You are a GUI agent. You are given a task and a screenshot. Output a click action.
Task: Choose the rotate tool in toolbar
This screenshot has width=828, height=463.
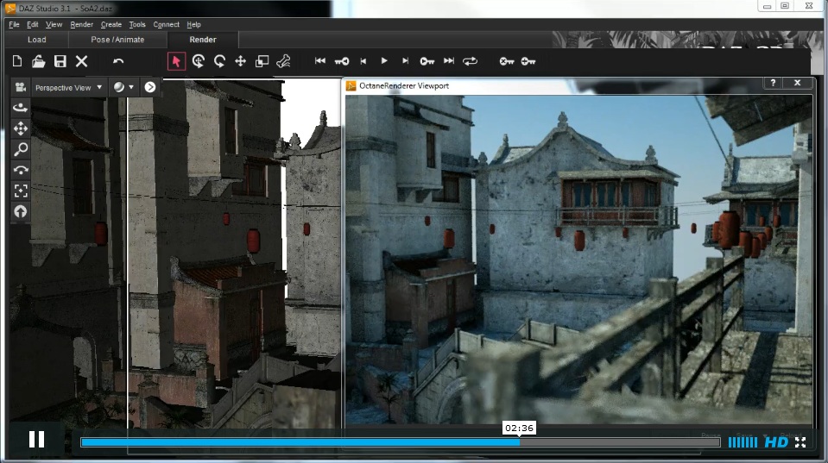coord(199,61)
